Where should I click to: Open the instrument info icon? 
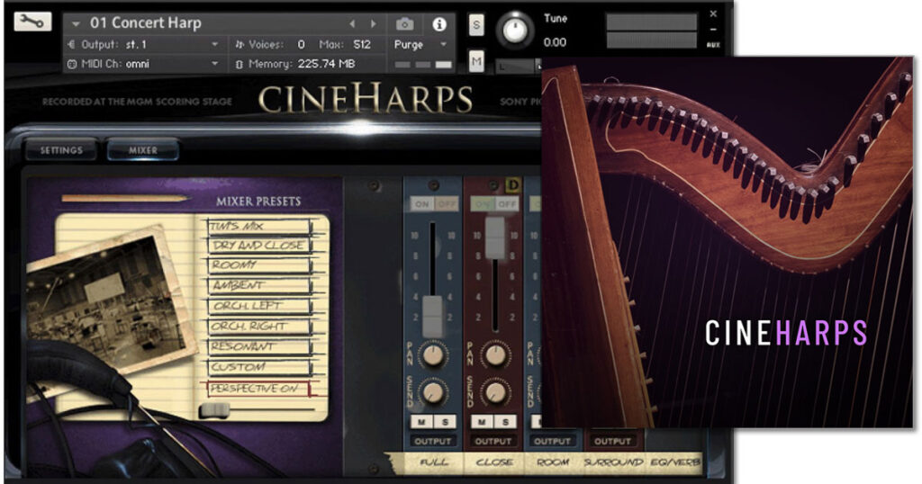point(438,24)
